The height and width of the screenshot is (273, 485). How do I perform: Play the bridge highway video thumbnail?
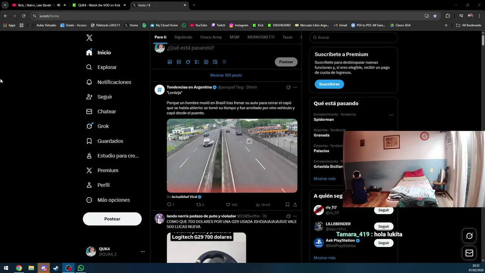pos(232,156)
